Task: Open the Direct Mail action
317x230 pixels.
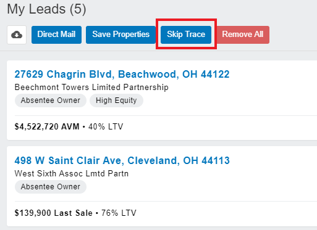Action: tap(56, 35)
